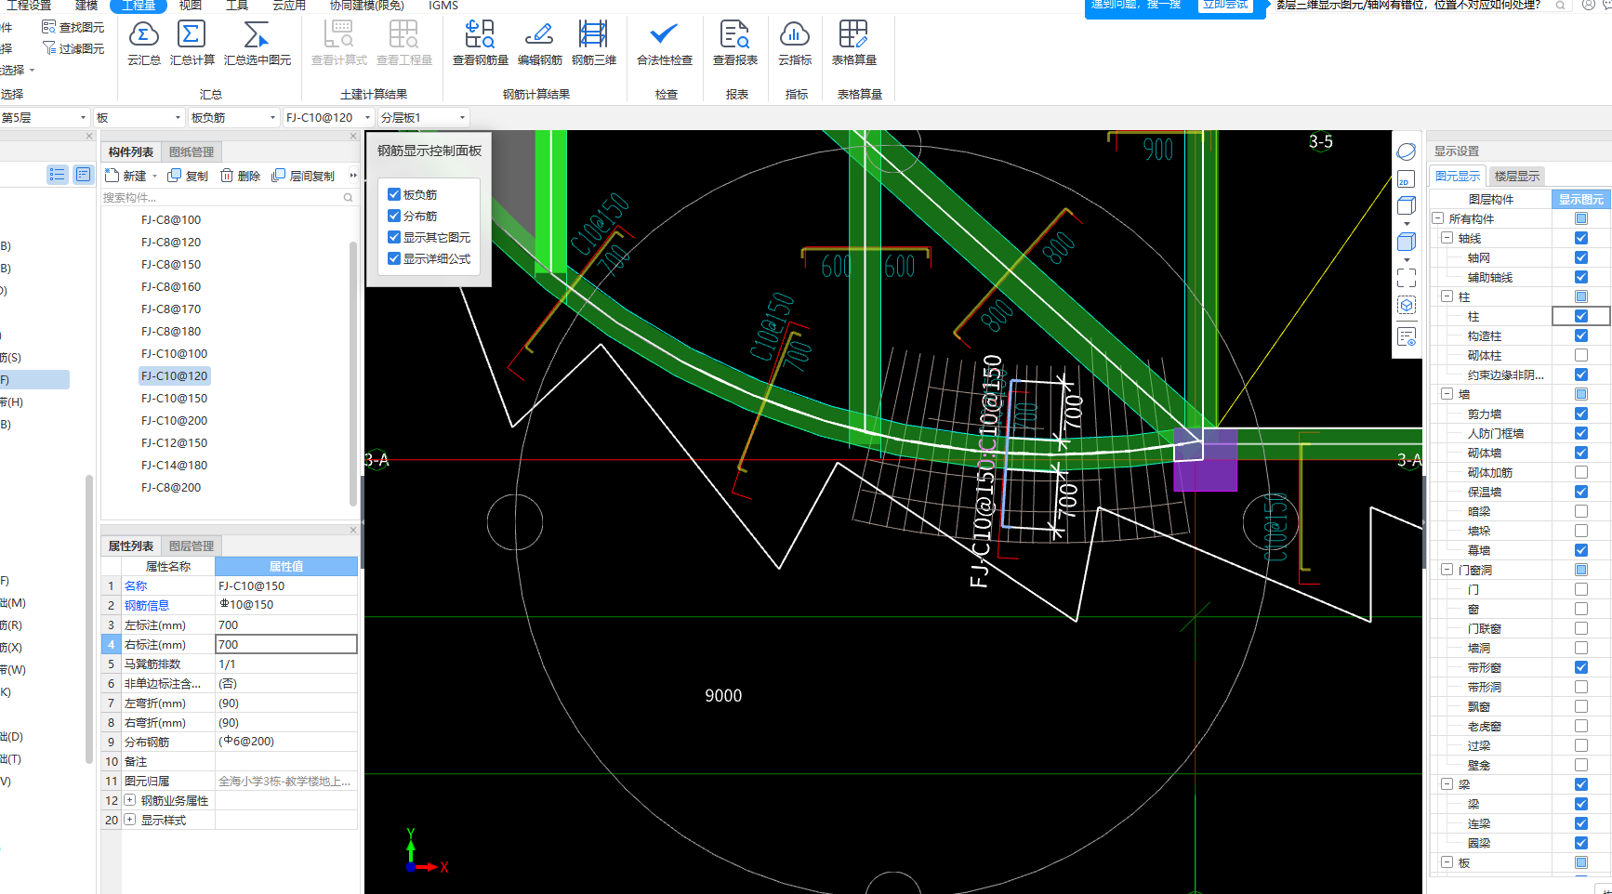Viewport: 1612px width, 894px height.
Task: Open the 板负筋 component type dropdown
Action: tap(232, 117)
